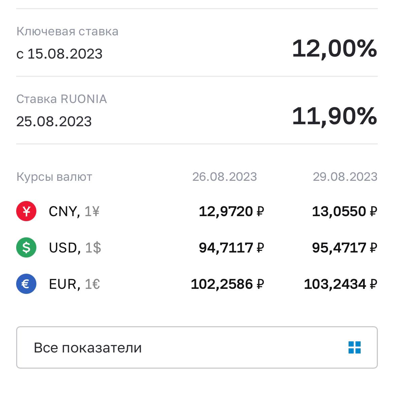Click the 11,90% RUONIA rate value
This screenshot has width=394, height=405.
point(334,116)
